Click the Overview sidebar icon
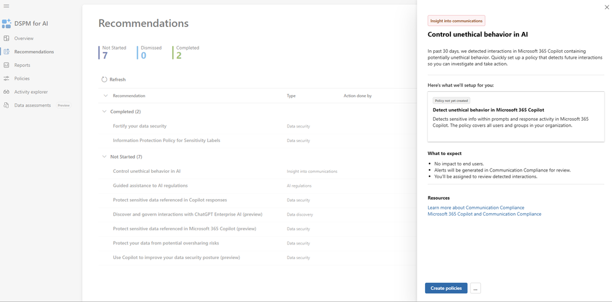Viewport: 612px width, 302px height. tap(6, 38)
